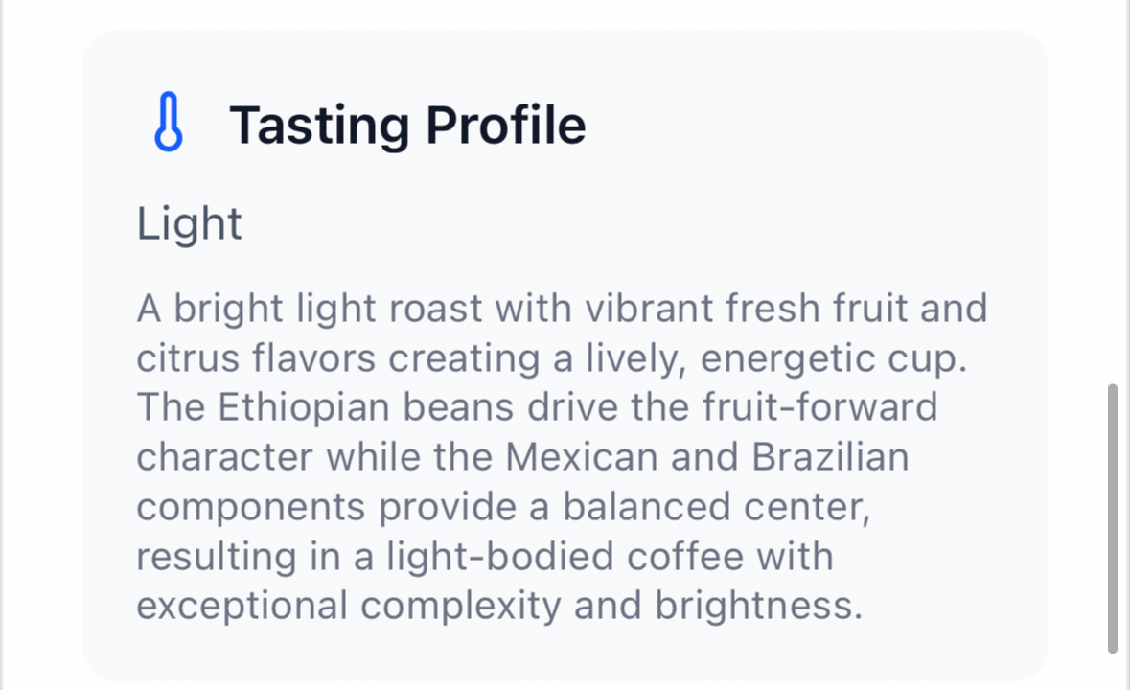Click the word vibrant in the first line

647,309
